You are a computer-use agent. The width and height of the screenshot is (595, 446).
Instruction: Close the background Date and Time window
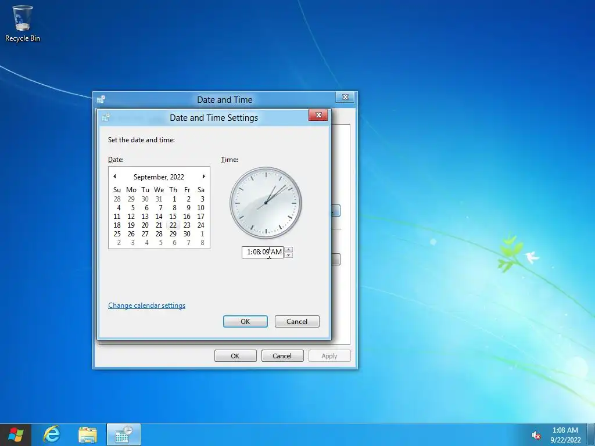(345, 97)
